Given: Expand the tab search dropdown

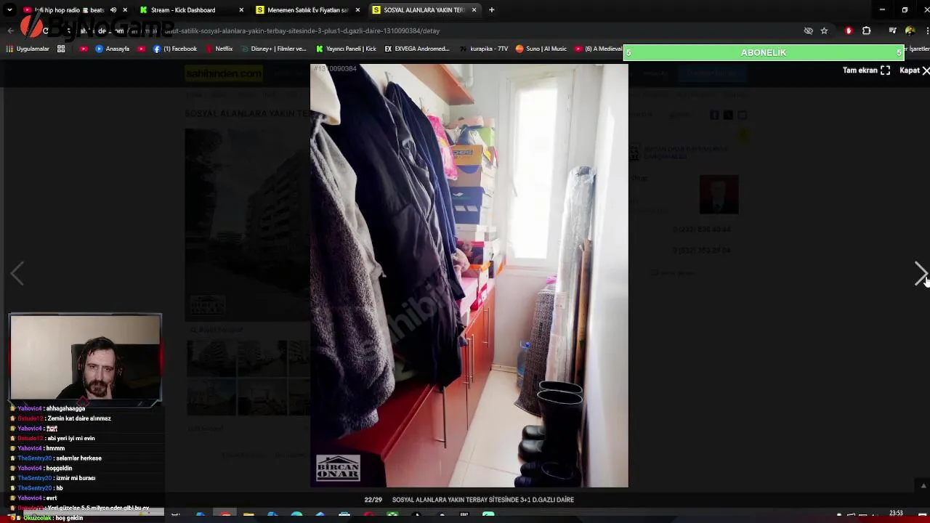Looking at the screenshot, I should 9,10.
